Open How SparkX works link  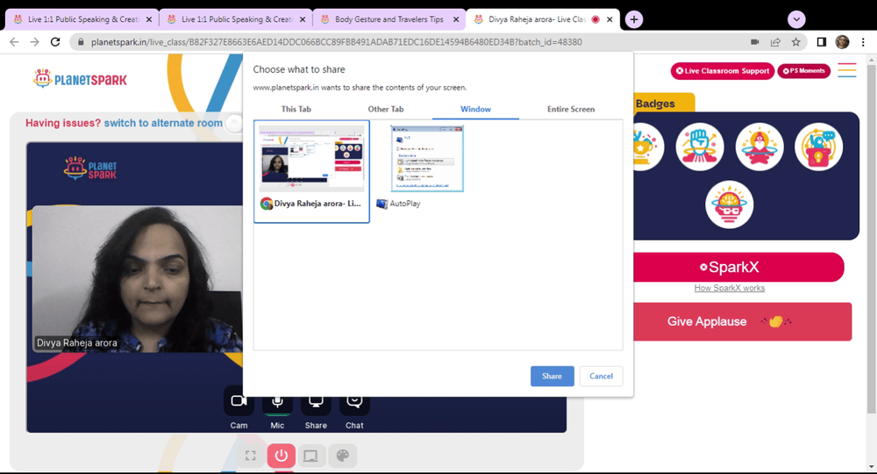pyautogui.click(x=730, y=288)
